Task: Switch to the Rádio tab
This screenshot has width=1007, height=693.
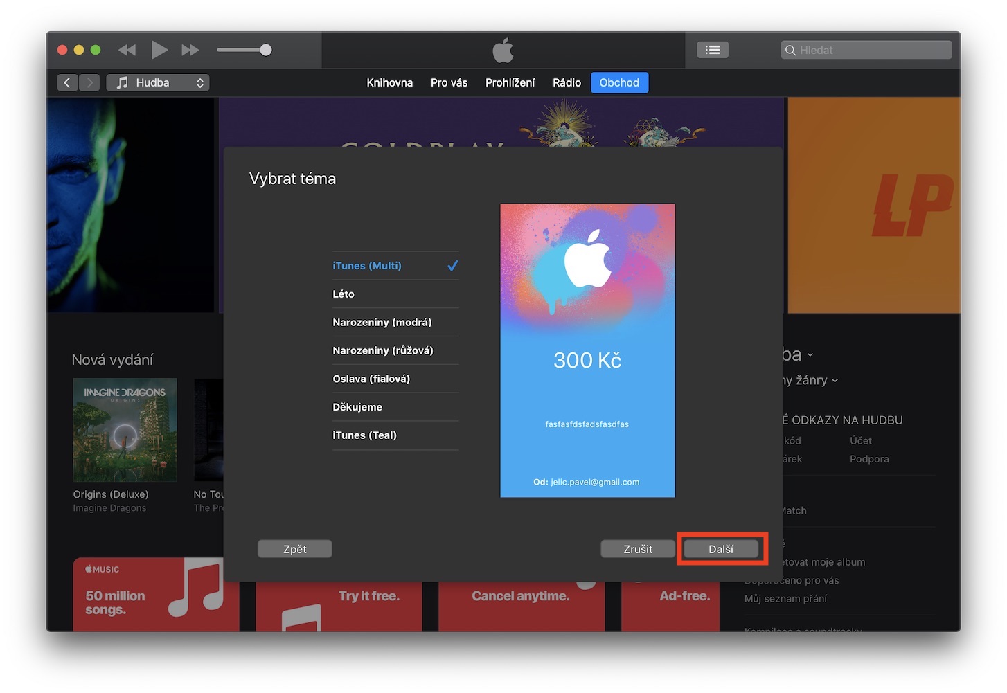Action: pyautogui.click(x=567, y=82)
